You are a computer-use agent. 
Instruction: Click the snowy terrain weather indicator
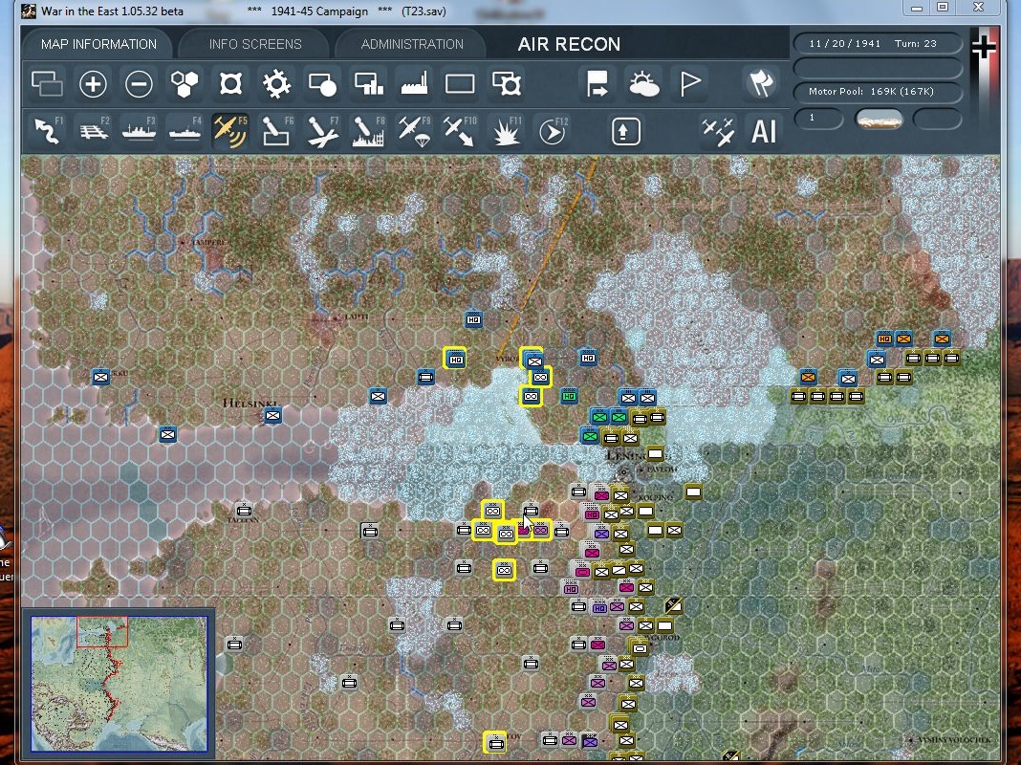click(879, 120)
